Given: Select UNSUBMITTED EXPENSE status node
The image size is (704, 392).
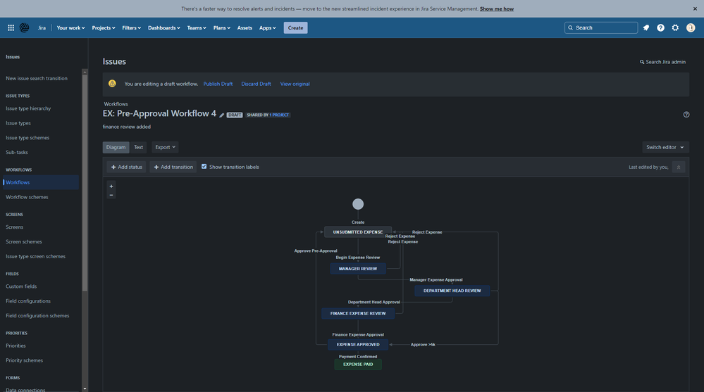Looking at the screenshot, I should tap(358, 232).
